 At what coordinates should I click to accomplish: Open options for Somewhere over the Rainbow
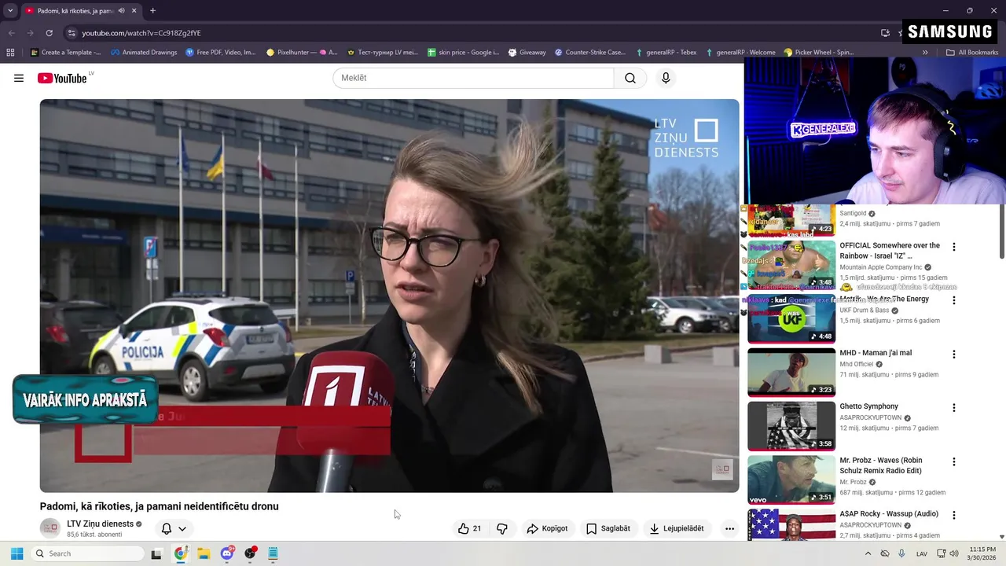pyautogui.click(x=954, y=247)
